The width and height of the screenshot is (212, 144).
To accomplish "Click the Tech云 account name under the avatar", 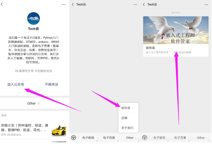I will pos(33,29).
